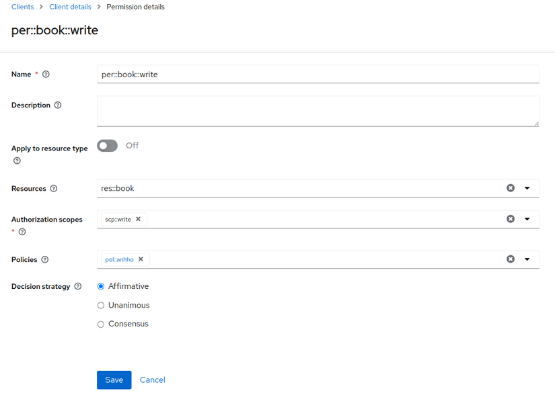Open the Authorization scopes dropdown
Image resolution: width=555 pixels, height=399 pixels.
point(527,219)
